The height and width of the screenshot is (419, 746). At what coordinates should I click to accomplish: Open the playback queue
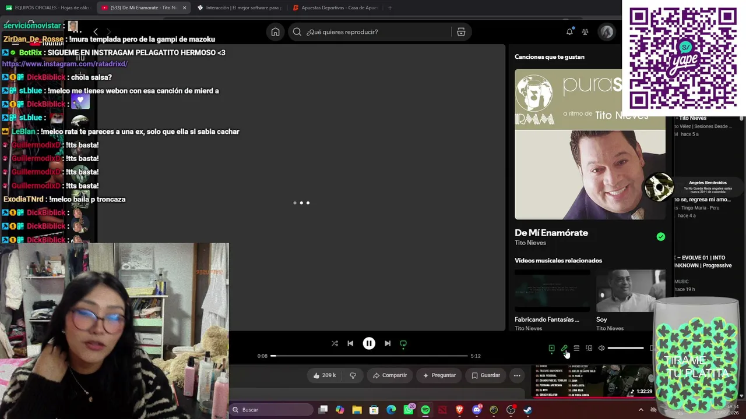coord(576,348)
